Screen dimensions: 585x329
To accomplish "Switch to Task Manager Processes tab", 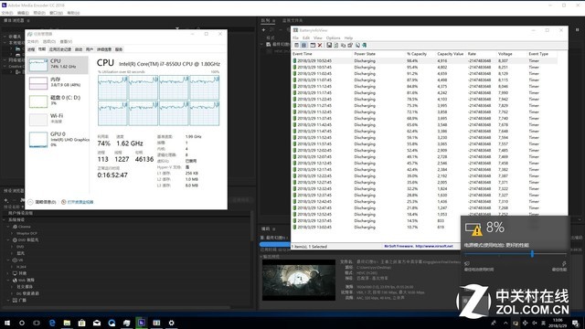I will (x=31, y=49).
